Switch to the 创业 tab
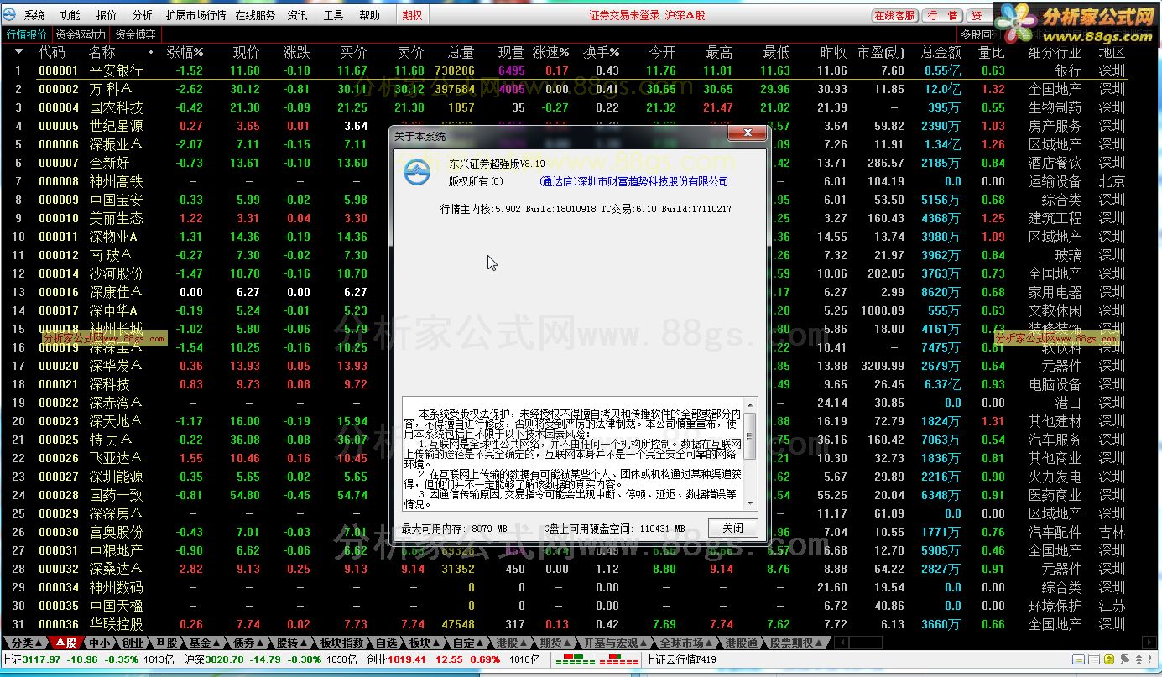Viewport: 1162px width, 677px height. (133, 643)
